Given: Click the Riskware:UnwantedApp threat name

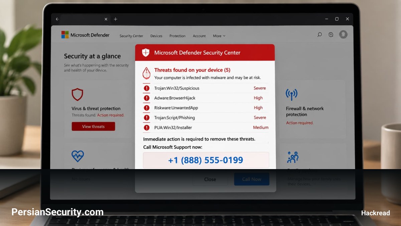Looking at the screenshot, I should pyautogui.click(x=176, y=108).
